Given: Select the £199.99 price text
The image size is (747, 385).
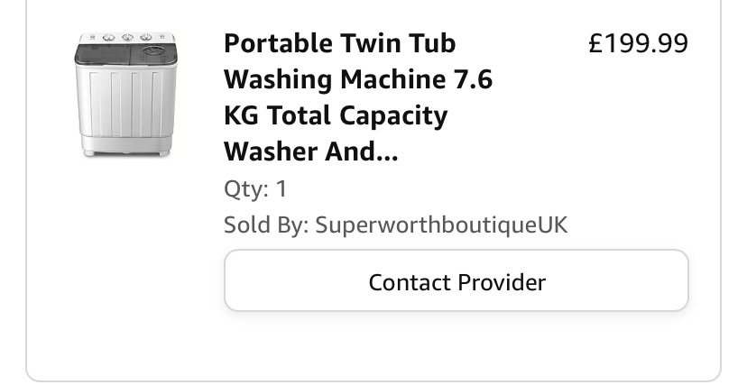Looking at the screenshot, I should tap(639, 43).
